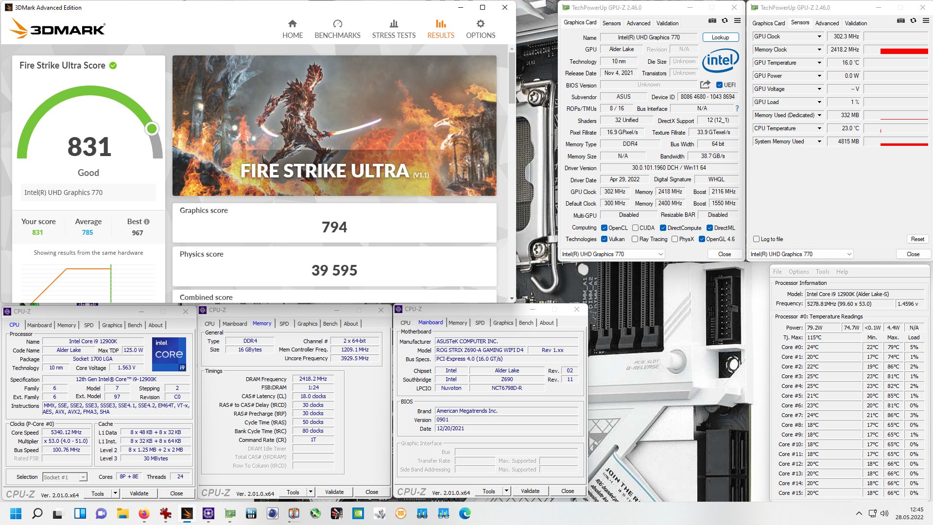Click the Lookup button in GPU-Z
This screenshot has height=525, width=933.
720,37
